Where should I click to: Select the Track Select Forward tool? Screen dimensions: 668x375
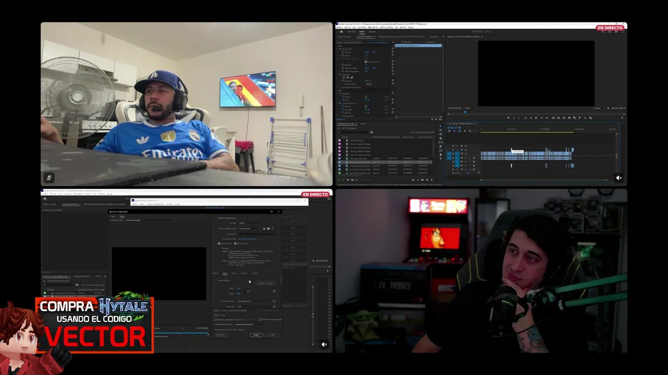(440, 130)
